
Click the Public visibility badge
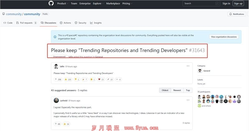45,14
